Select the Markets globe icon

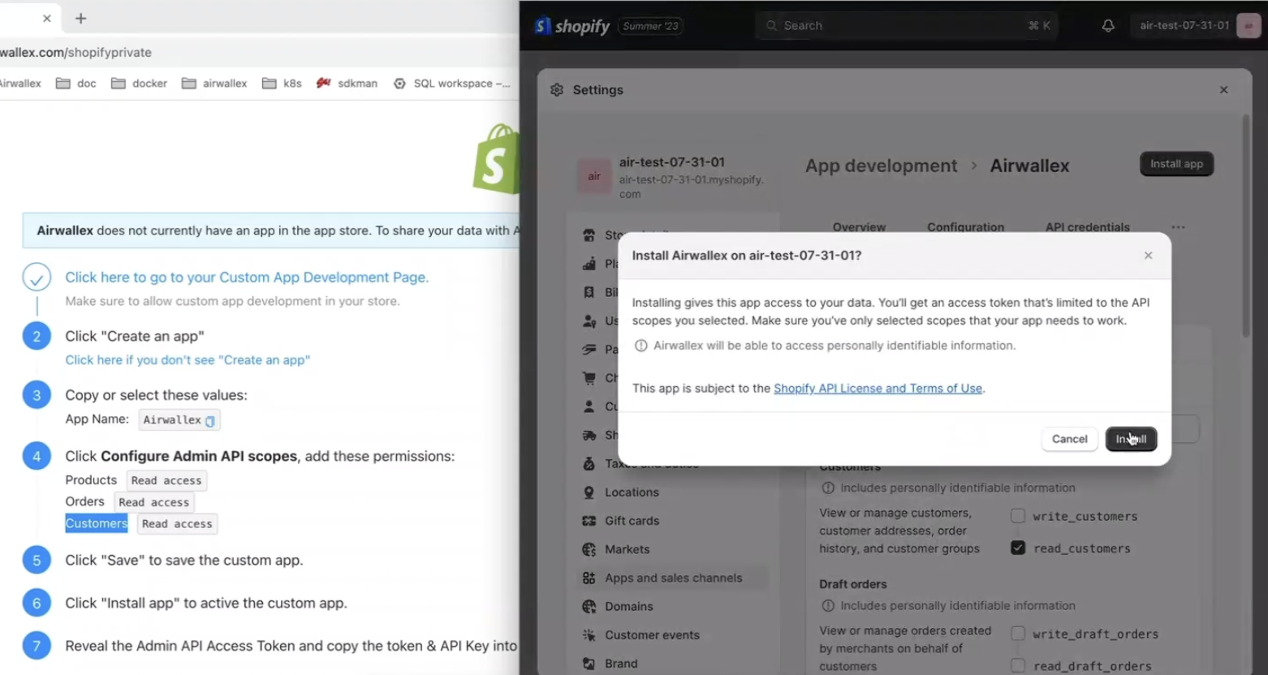tap(589, 549)
